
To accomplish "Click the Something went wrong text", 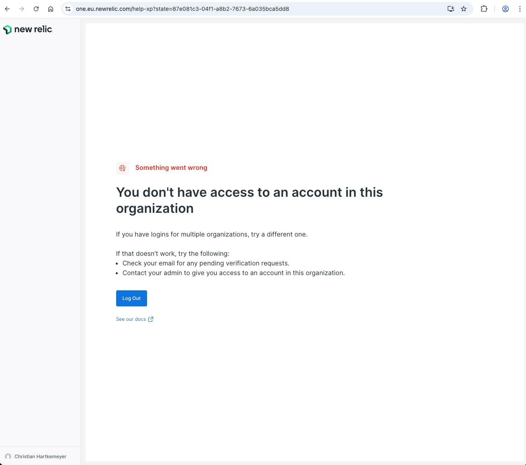I will [x=171, y=168].
